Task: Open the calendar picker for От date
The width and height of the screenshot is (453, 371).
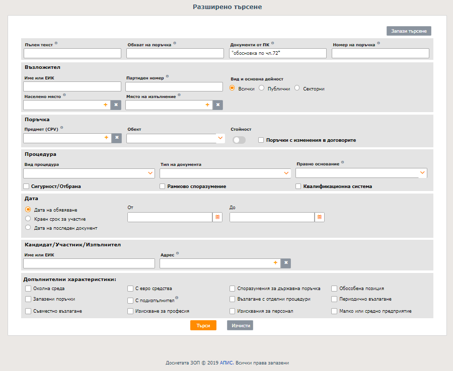Action: pos(217,217)
